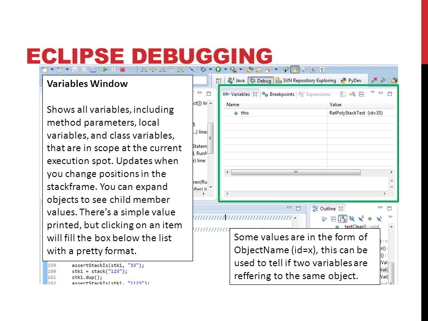Select the Expressions view tab
This screenshot has height=321, width=428.
click(314, 94)
